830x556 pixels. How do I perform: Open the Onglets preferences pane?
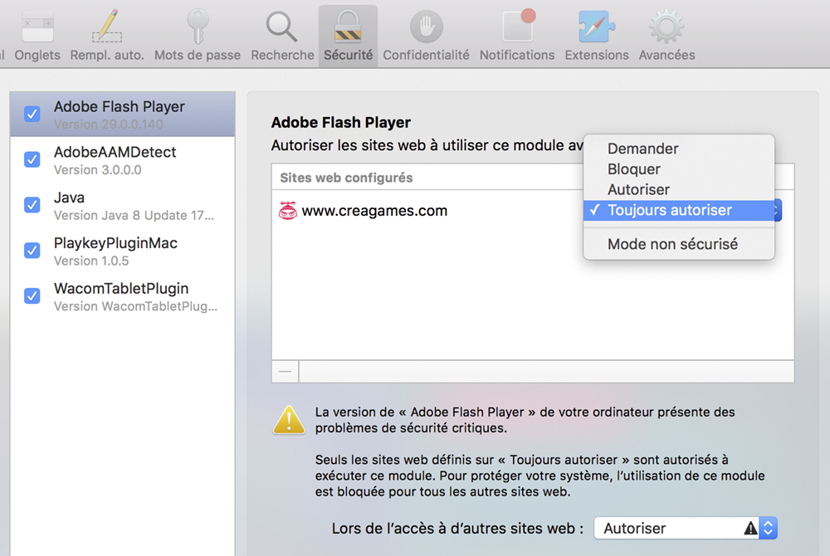tap(37, 36)
